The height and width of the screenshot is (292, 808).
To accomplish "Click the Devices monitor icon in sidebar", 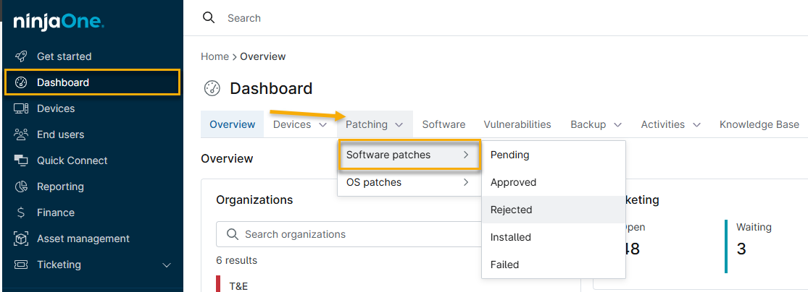I will 22,108.
